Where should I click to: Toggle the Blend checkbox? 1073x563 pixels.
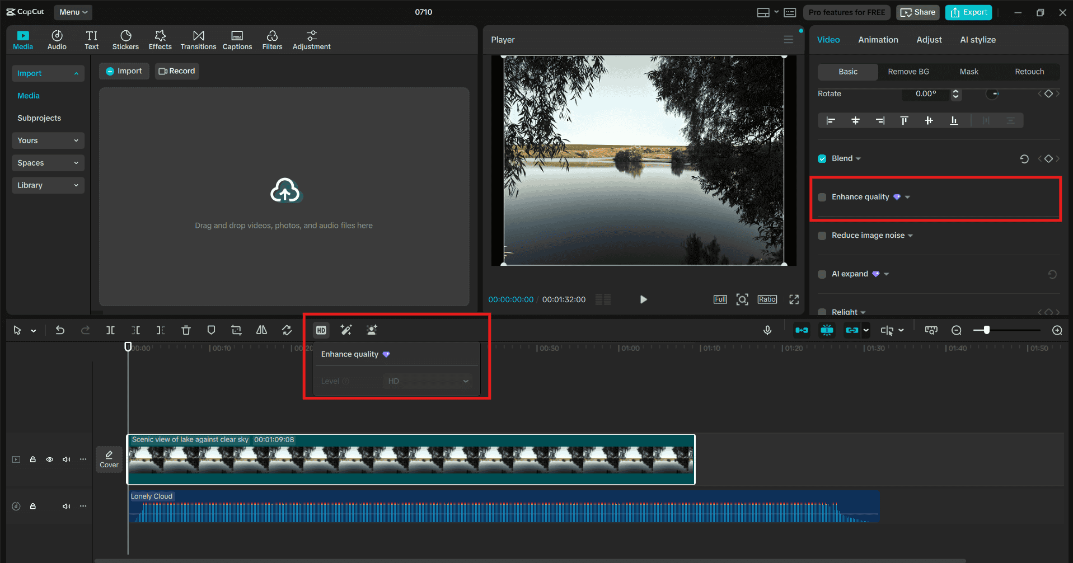click(822, 158)
